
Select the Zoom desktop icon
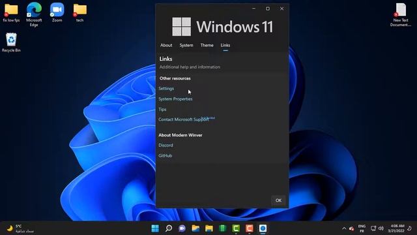[57, 13]
